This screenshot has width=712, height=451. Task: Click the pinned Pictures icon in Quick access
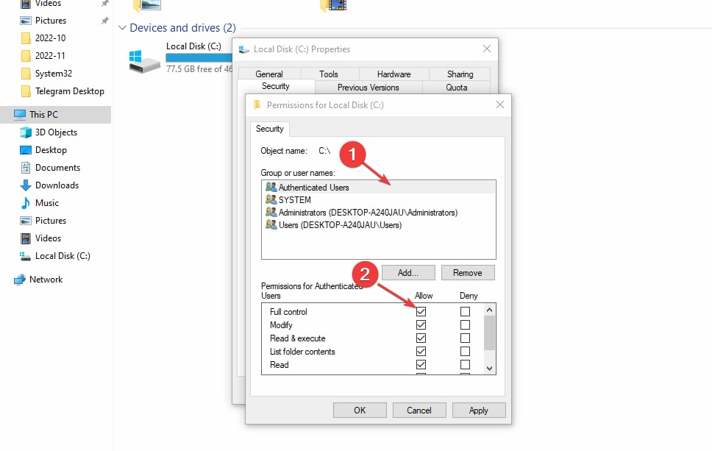coord(26,21)
